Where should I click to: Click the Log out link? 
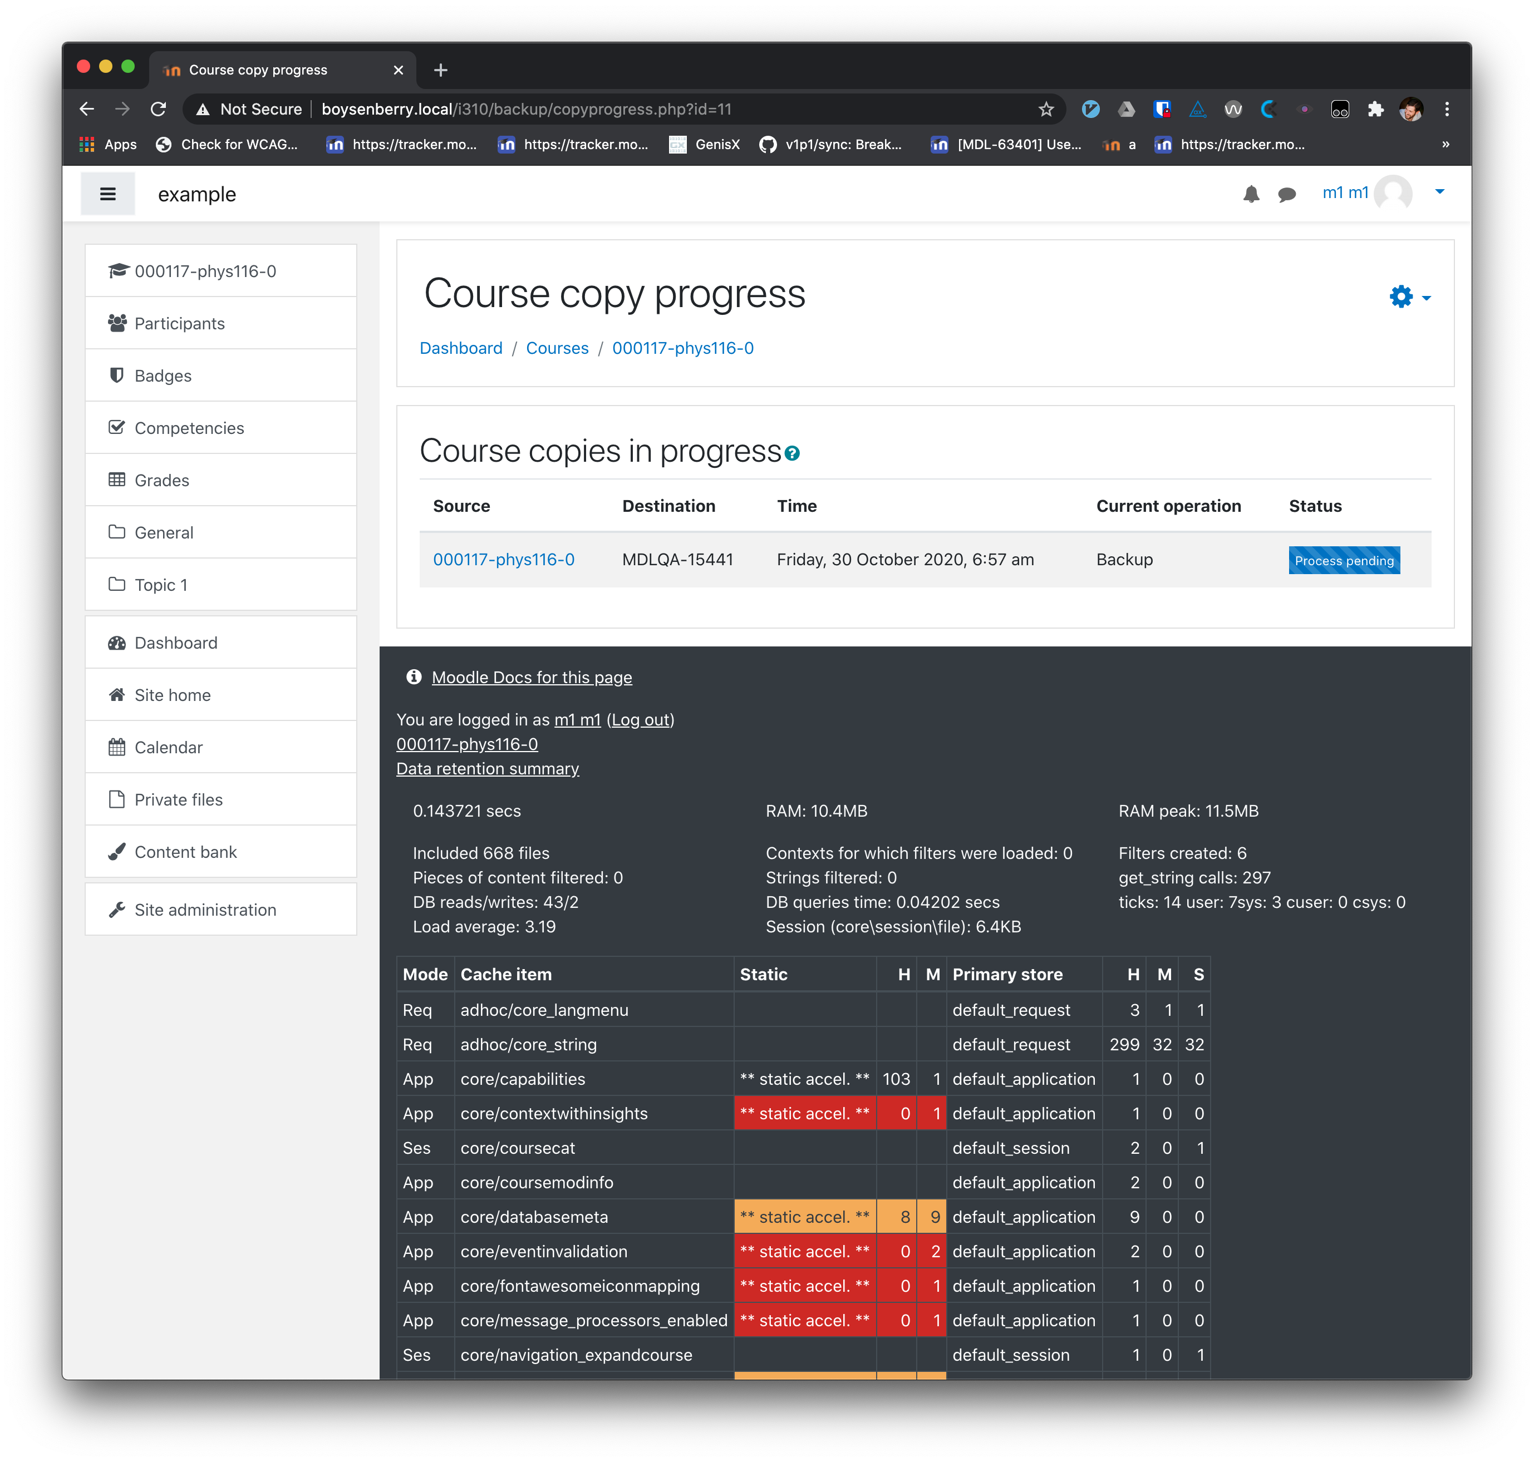tap(640, 719)
